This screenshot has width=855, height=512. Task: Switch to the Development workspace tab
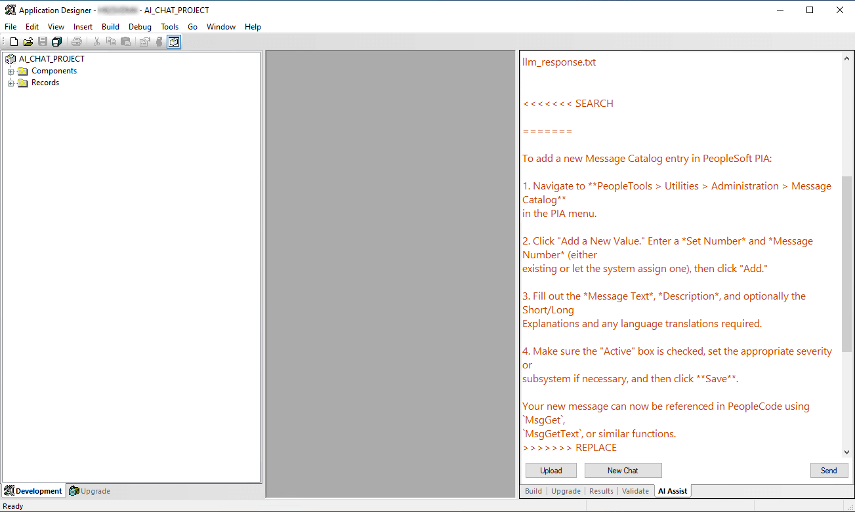click(x=33, y=491)
